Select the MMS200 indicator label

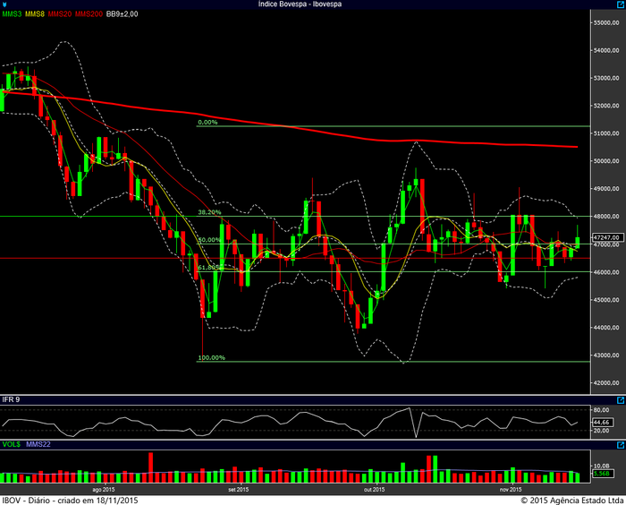point(89,14)
